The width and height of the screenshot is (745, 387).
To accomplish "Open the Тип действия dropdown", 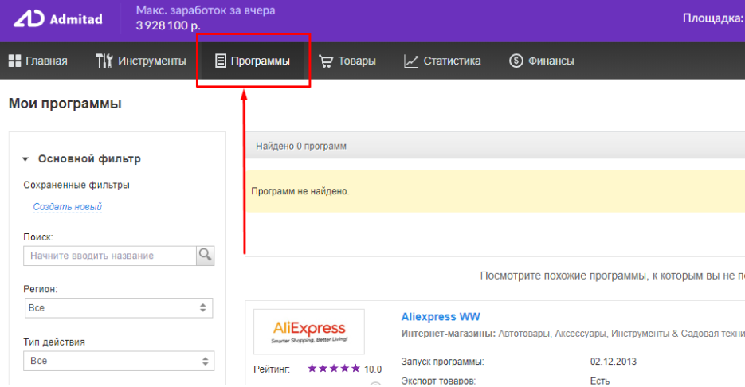I will point(119,361).
